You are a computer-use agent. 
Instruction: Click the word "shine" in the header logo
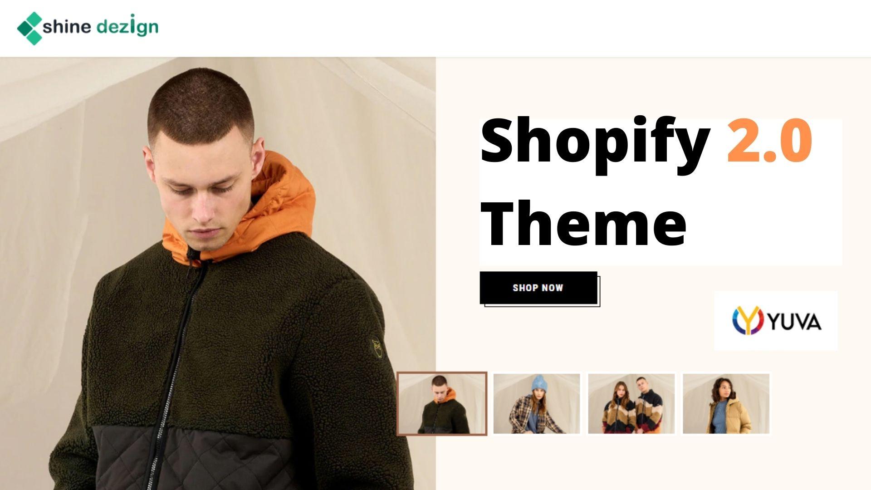pos(68,27)
